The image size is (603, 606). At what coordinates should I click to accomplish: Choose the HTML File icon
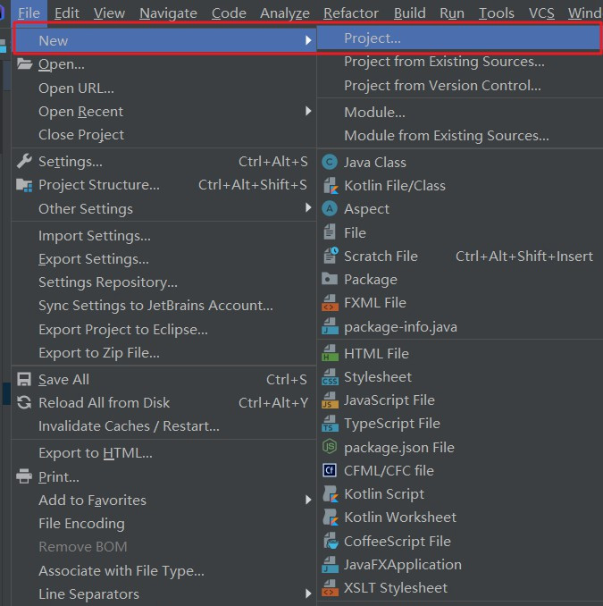coord(330,353)
